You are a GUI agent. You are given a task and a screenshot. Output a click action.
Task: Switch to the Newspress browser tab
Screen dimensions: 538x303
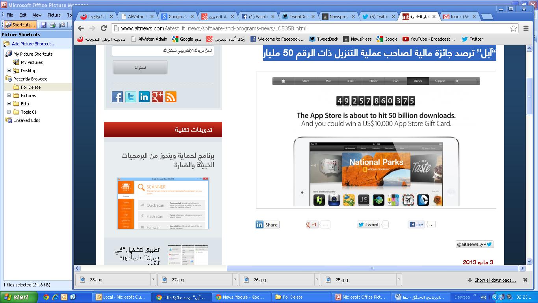(338, 17)
